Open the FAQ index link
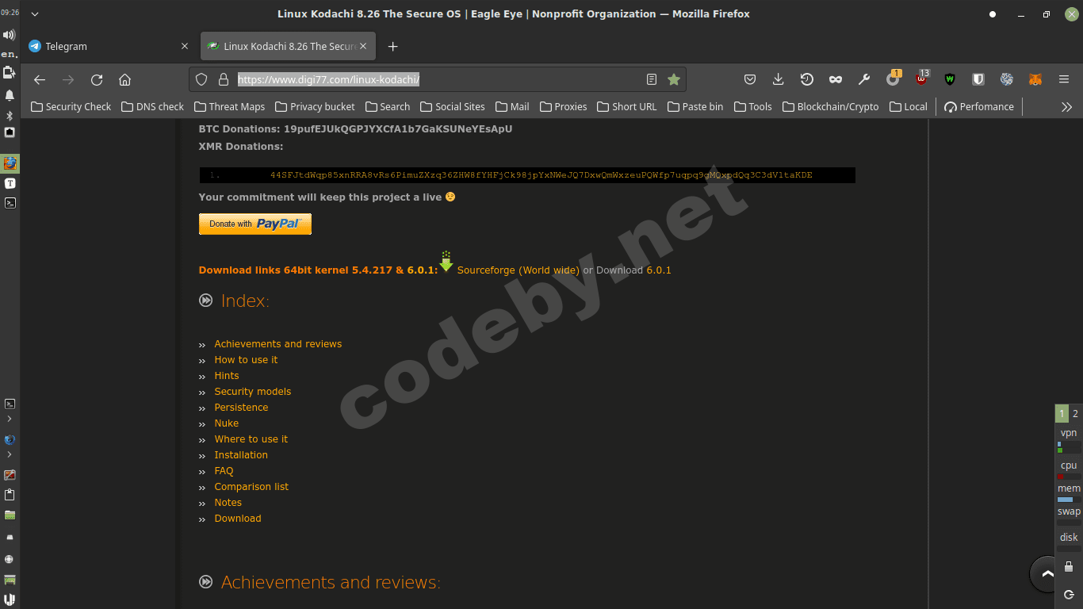This screenshot has height=609, width=1083. coord(224,471)
